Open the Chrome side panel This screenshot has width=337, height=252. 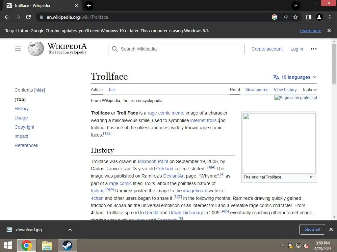pos(309,17)
